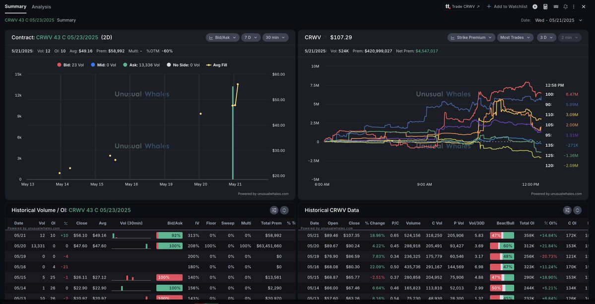Click the $107.35 close cell for 05/21
595x304 pixels.
[x=352, y=235]
